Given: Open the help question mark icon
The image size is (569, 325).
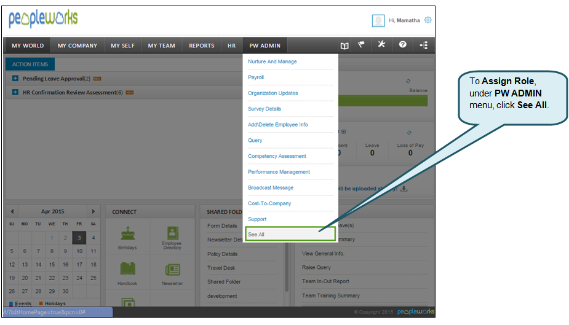Looking at the screenshot, I should point(402,45).
